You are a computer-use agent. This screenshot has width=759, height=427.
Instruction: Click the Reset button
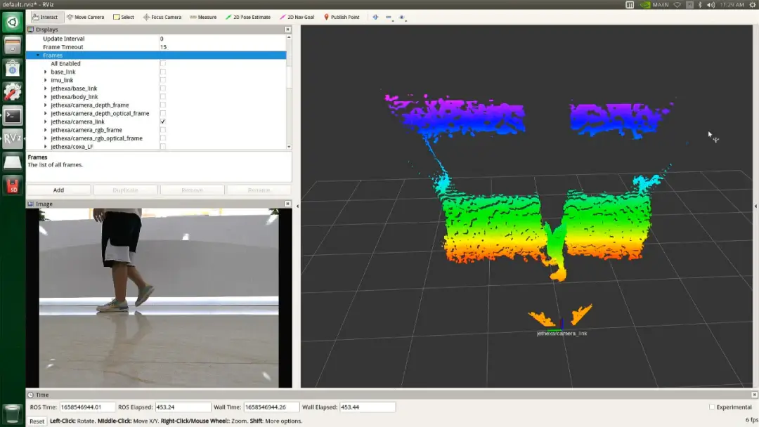[37, 421]
